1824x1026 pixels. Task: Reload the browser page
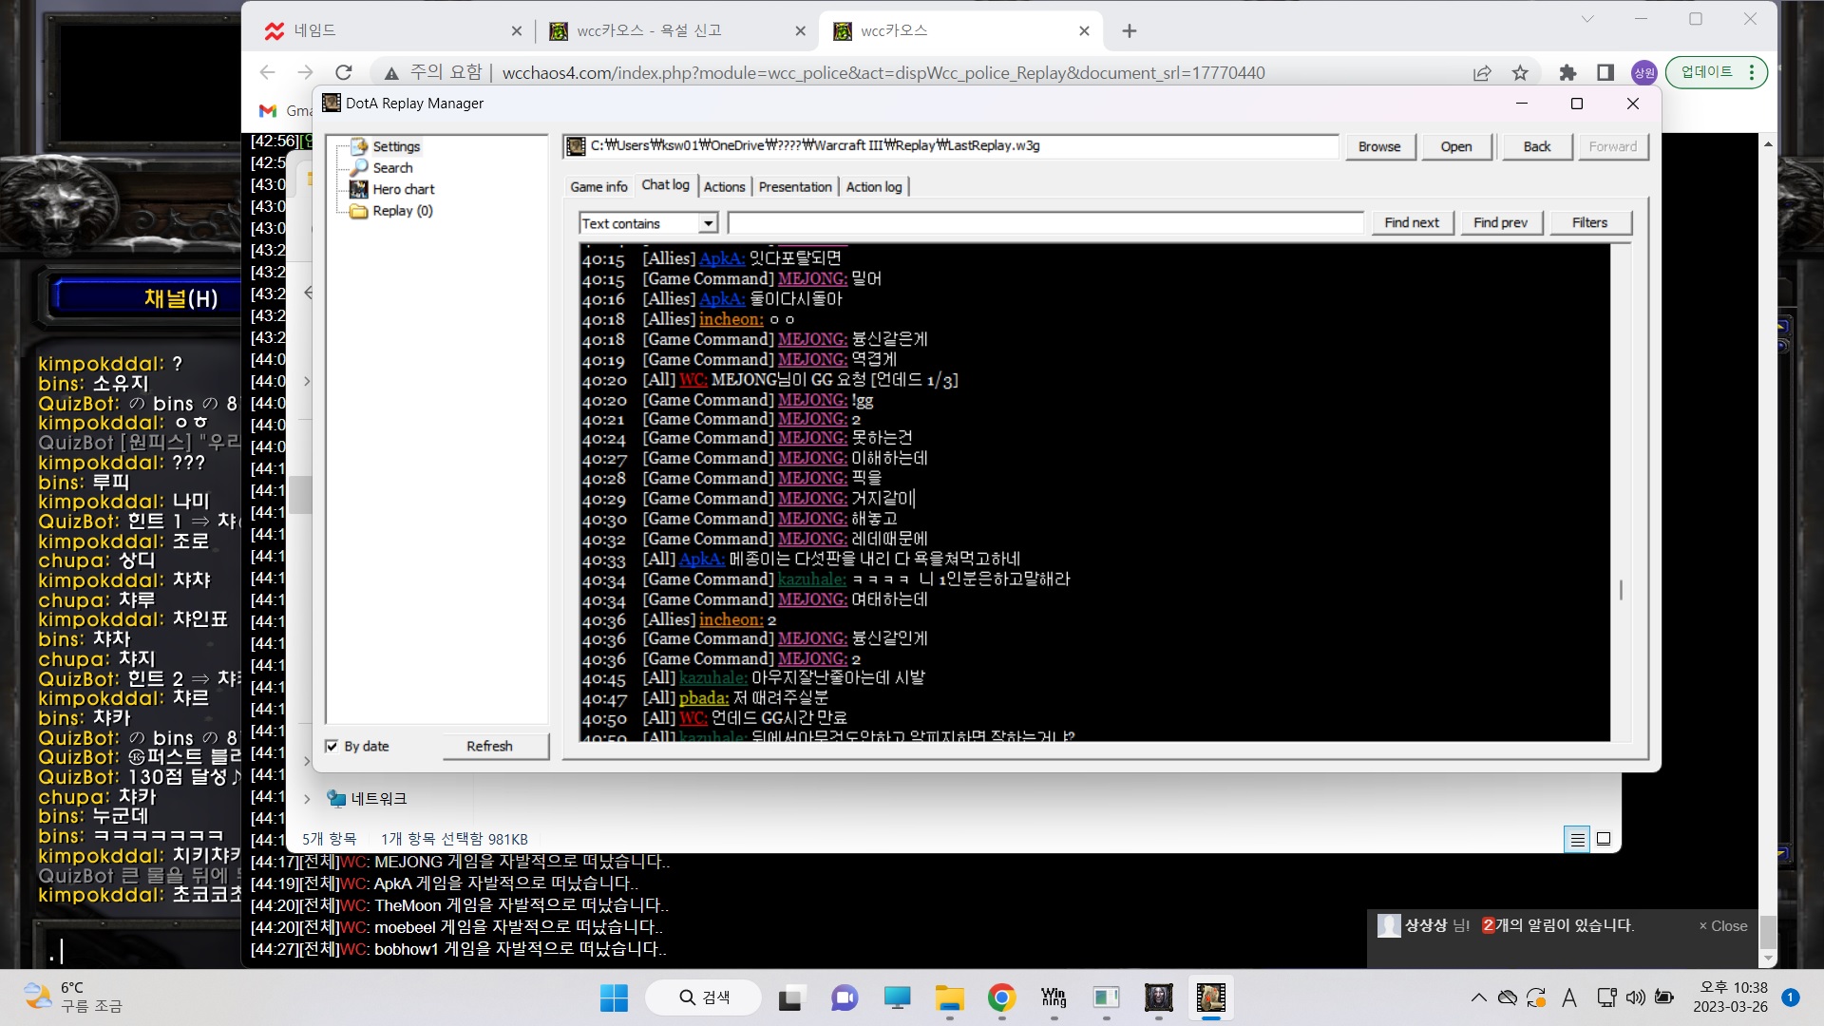[344, 72]
